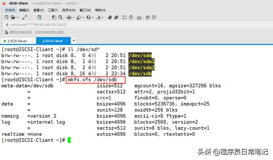Open the 编辑(E) menu
The width and height of the screenshot is (273, 160).
click(x=24, y=10)
